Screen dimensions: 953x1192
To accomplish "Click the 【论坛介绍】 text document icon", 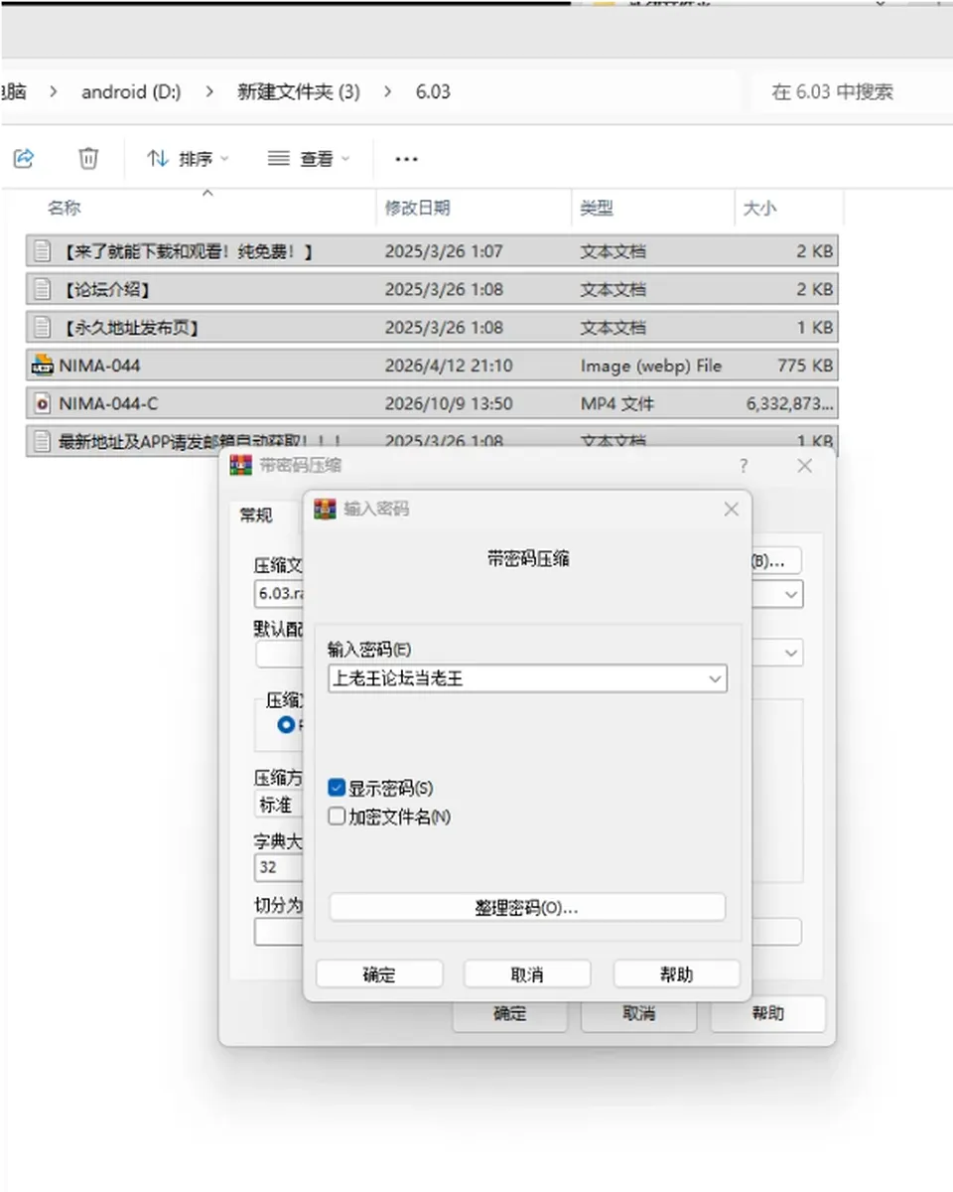I will [42, 289].
